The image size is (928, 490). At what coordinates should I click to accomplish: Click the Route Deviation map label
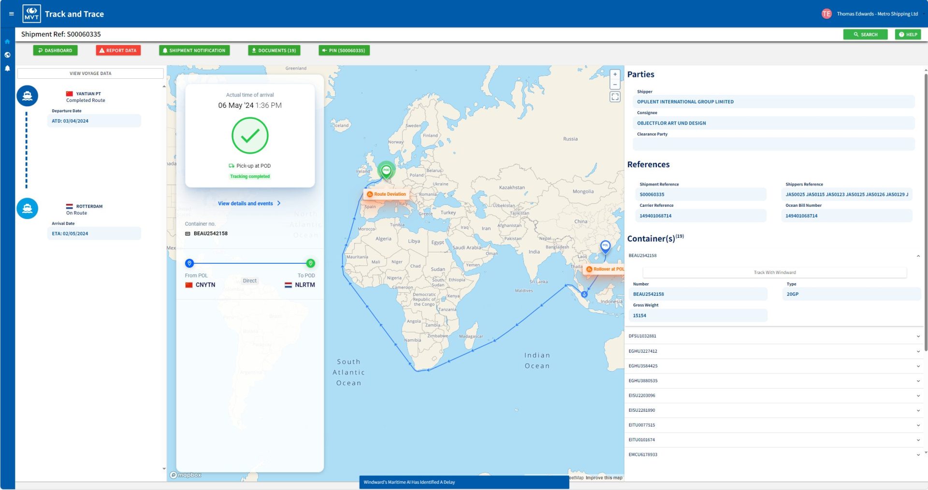(387, 194)
